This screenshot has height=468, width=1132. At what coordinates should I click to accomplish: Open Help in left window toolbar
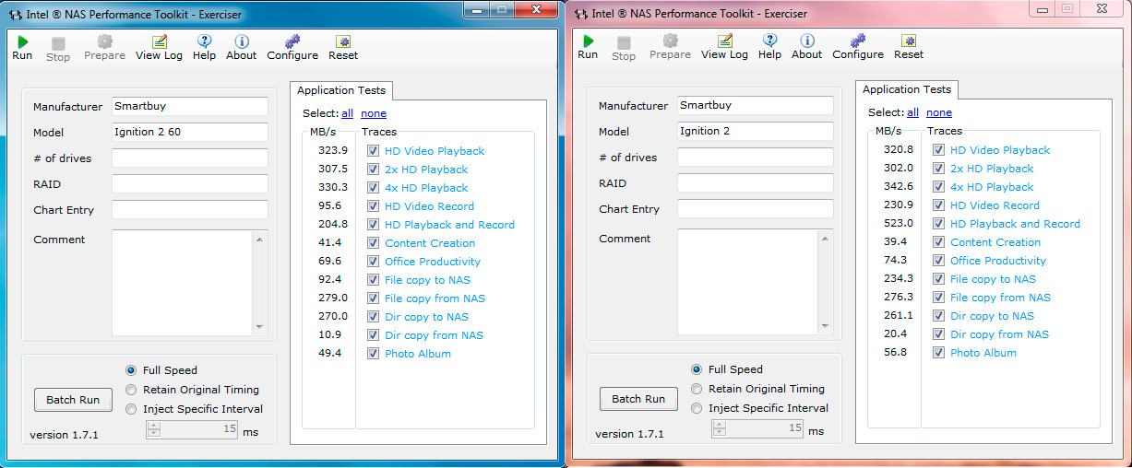pos(204,41)
